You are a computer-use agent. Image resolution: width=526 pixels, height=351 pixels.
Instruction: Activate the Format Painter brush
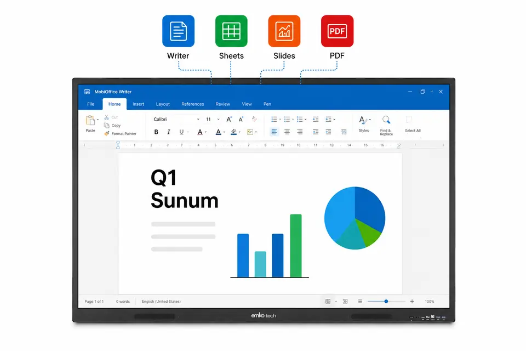pos(107,133)
